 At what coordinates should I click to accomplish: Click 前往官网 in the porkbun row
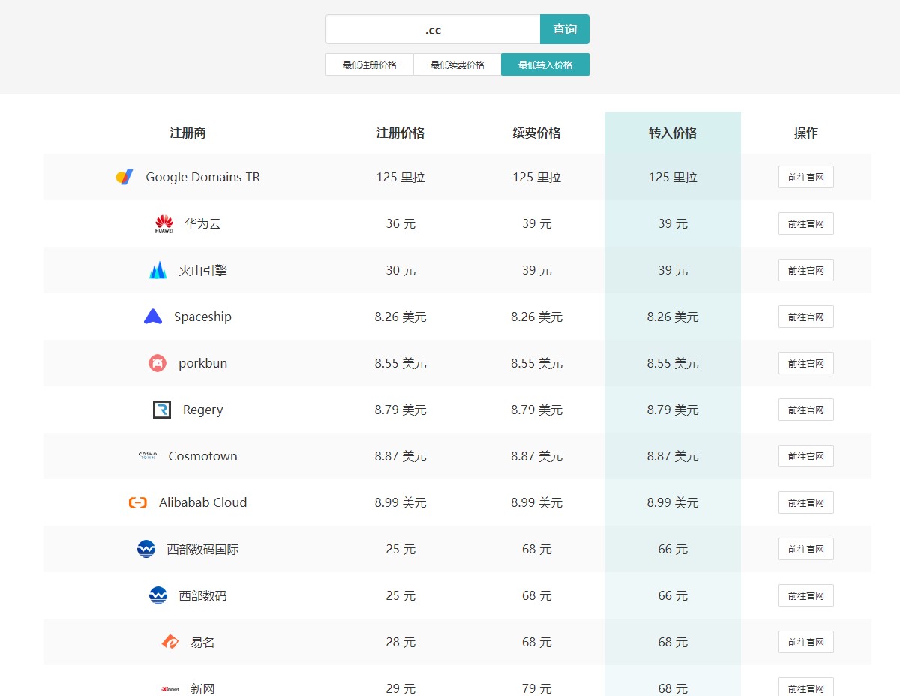(805, 363)
